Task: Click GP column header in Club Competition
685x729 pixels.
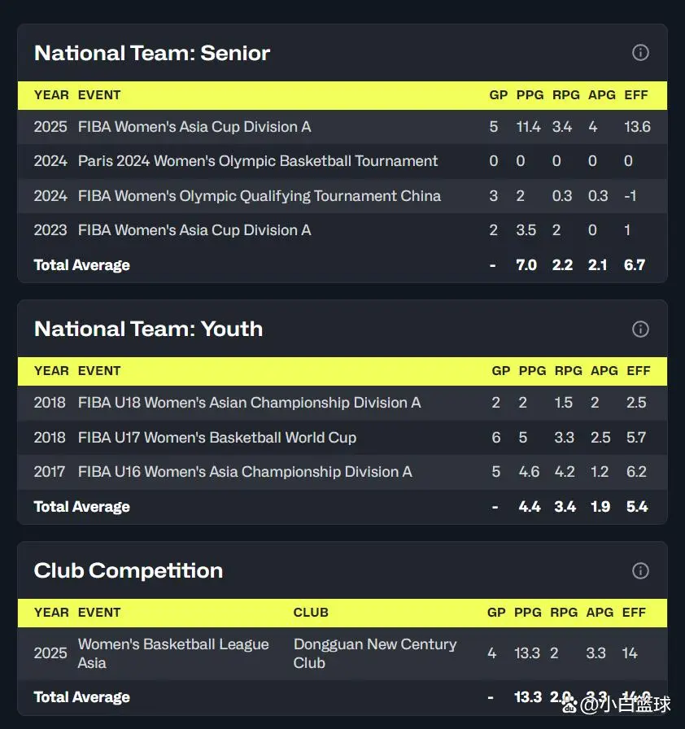Action: [496, 613]
